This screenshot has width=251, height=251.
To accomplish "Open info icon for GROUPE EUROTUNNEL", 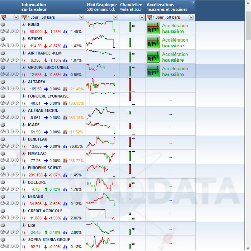I will point(24,67).
